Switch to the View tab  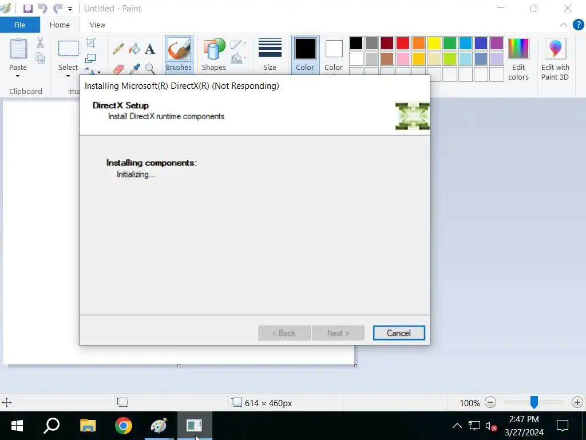pyautogui.click(x=97, y=25)
